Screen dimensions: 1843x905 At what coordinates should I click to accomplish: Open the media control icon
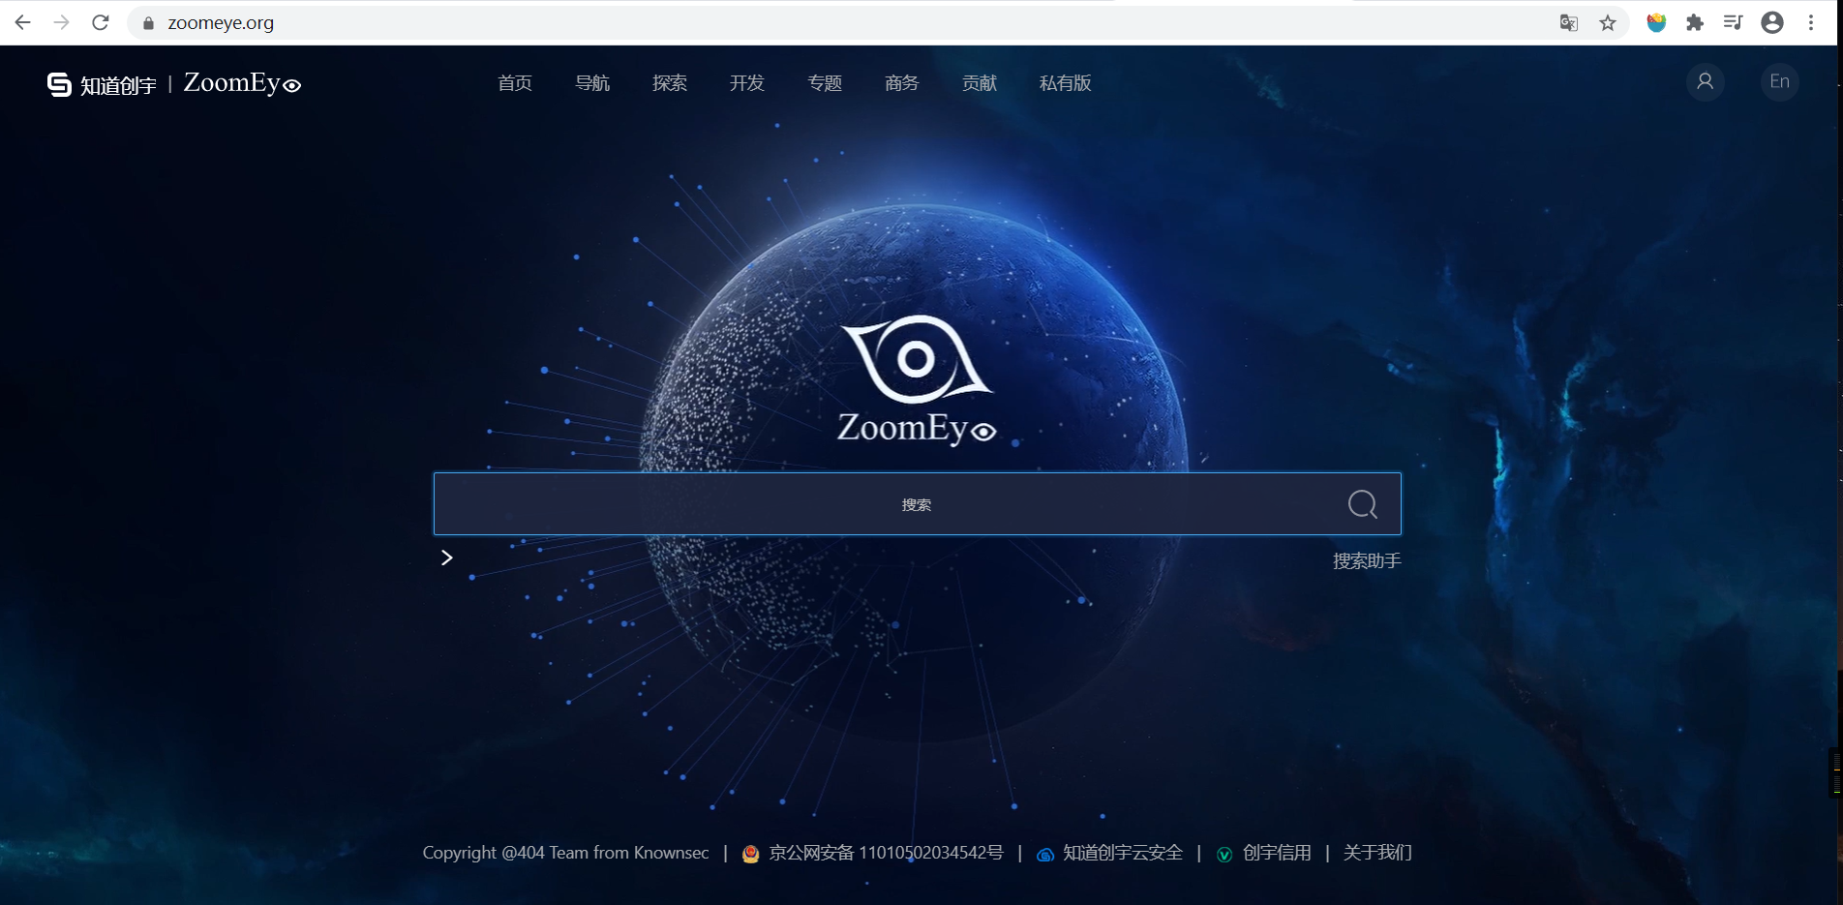tap(1733, 22)
